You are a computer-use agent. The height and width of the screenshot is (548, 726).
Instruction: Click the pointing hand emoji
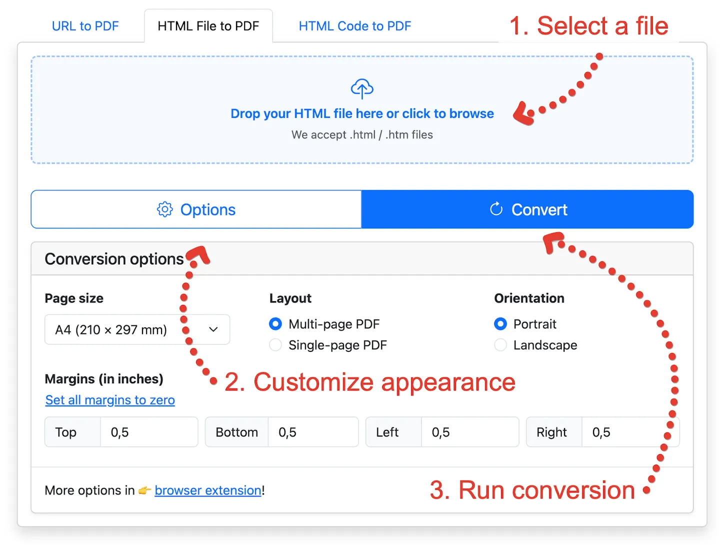coord(145,490)
